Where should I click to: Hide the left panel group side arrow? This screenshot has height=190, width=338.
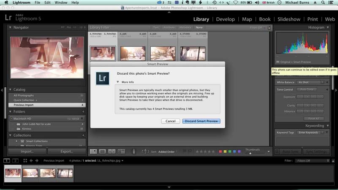pos(2,90)
